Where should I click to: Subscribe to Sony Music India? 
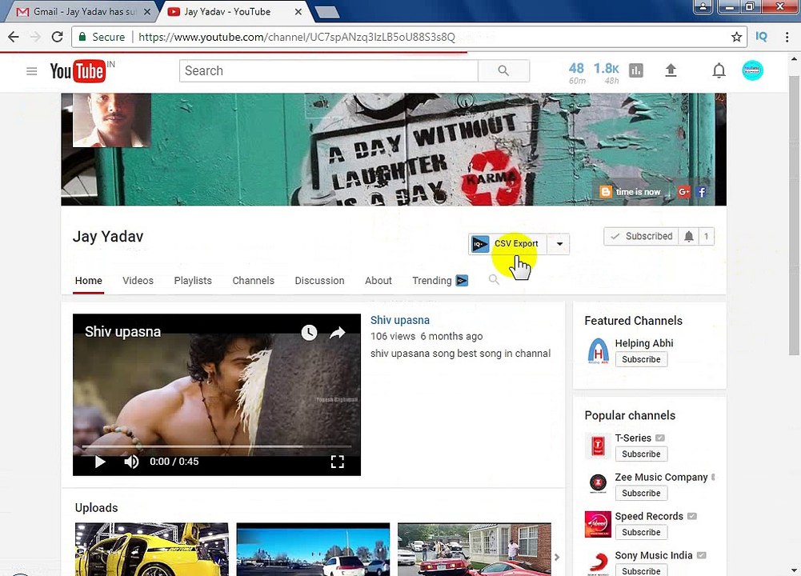(x=641, y=570)
